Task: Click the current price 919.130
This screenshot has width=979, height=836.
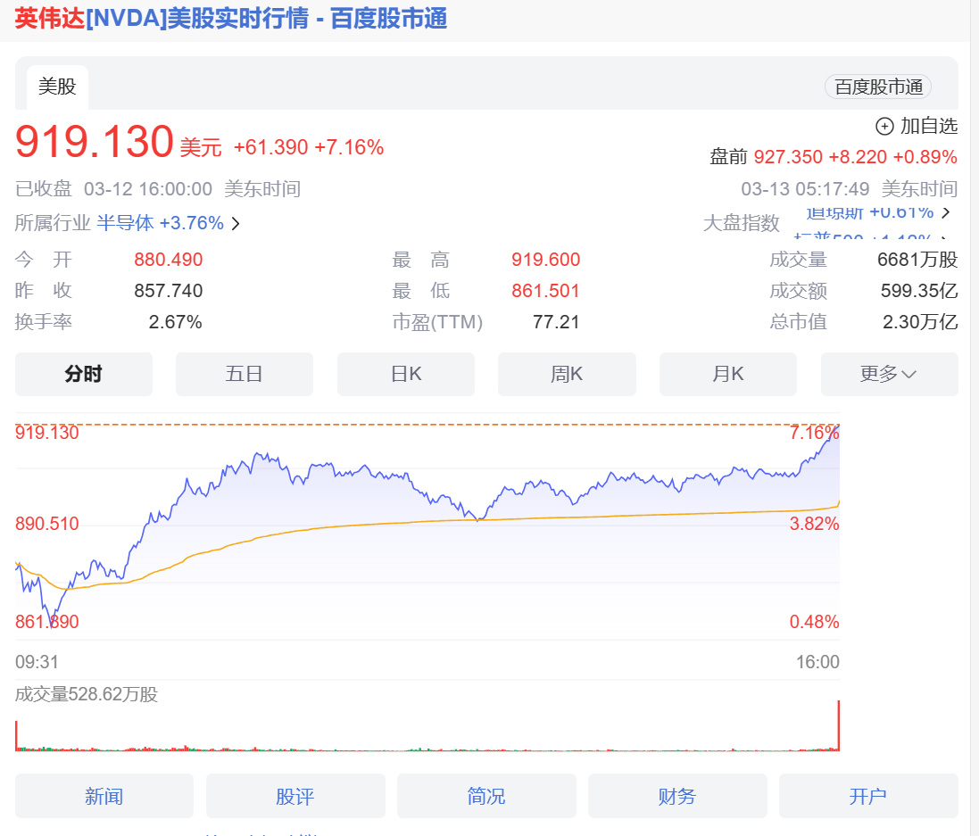Action: (95, 142)
